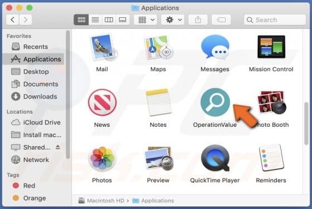Image resolution: width=312 pixels, height=209 pixels.
Task: Select Network in the sidebar
Action: (33, 160)
